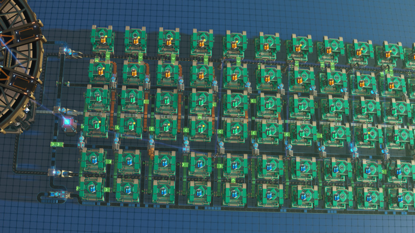Click the small item on belt left of assemblers
This screenshot has height=233, width=415.
pyautogui.click(x=66, y=84)
